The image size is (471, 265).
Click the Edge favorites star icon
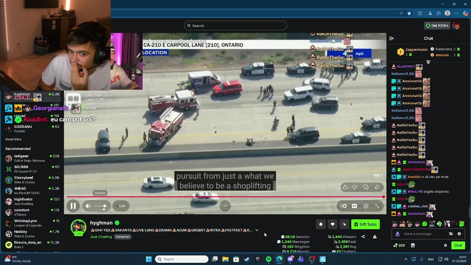[x=409, y=13]
